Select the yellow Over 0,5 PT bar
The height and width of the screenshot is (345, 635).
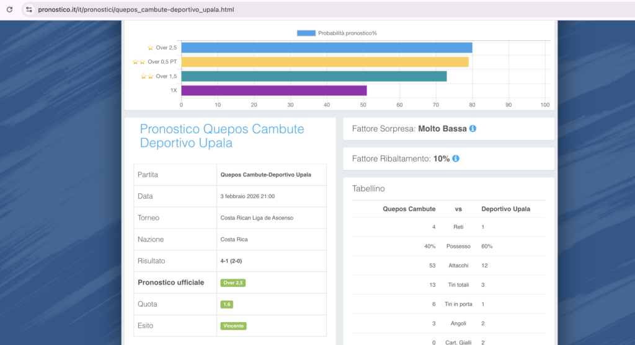point(324,62)
